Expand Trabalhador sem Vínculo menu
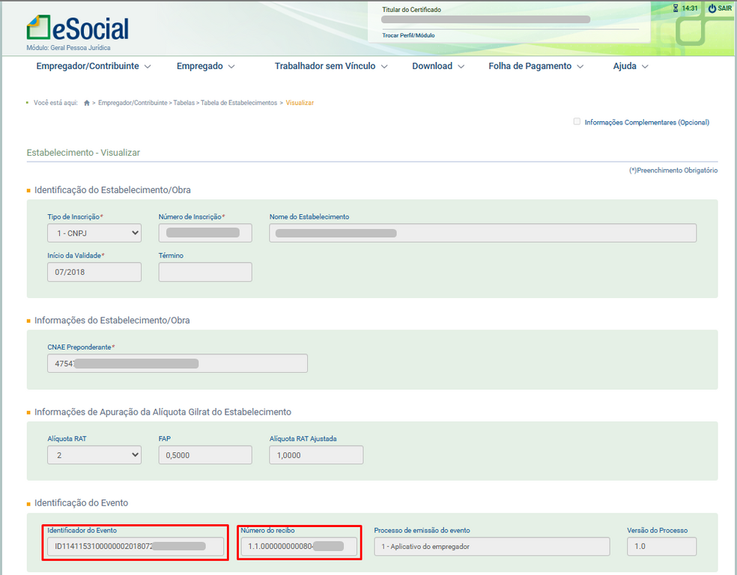 331,66
